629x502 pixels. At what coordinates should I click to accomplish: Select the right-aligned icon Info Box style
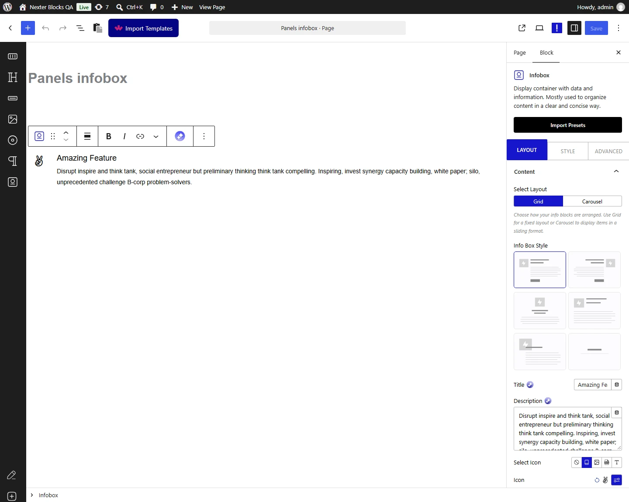594,270
